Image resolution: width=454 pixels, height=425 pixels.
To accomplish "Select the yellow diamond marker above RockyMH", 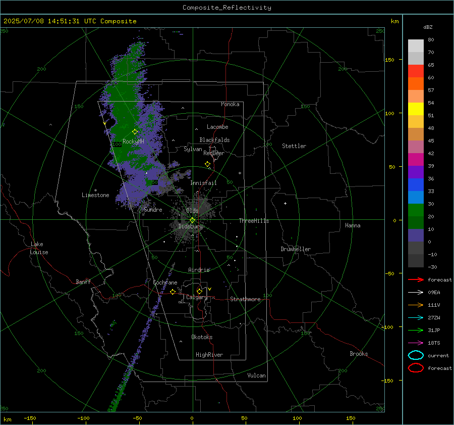I will (135, 132).
